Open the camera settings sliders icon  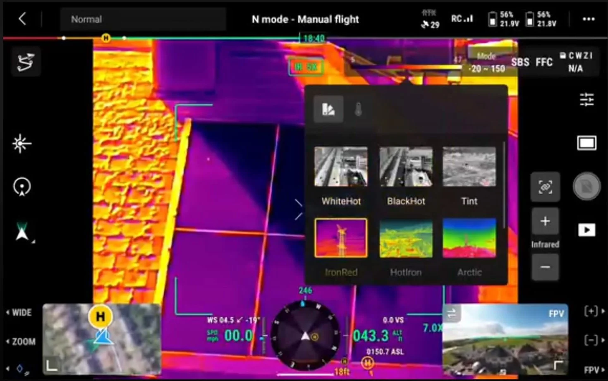pyautogui.click(x=586, y=100)
